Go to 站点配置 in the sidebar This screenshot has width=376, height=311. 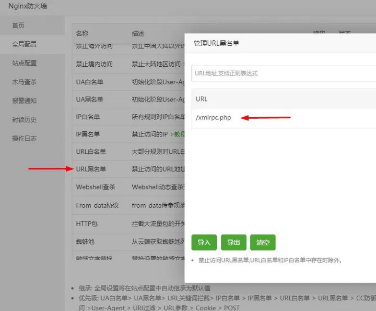click(x=24, y=63)
